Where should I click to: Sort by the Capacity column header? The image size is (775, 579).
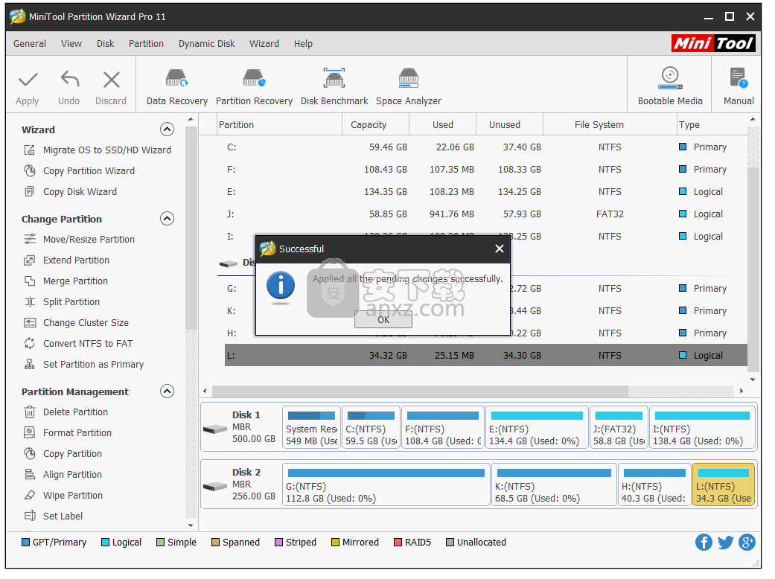[x=376, y=124]
